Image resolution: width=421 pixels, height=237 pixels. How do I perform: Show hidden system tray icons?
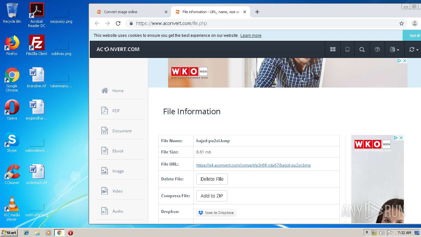(x=367, y=233)
